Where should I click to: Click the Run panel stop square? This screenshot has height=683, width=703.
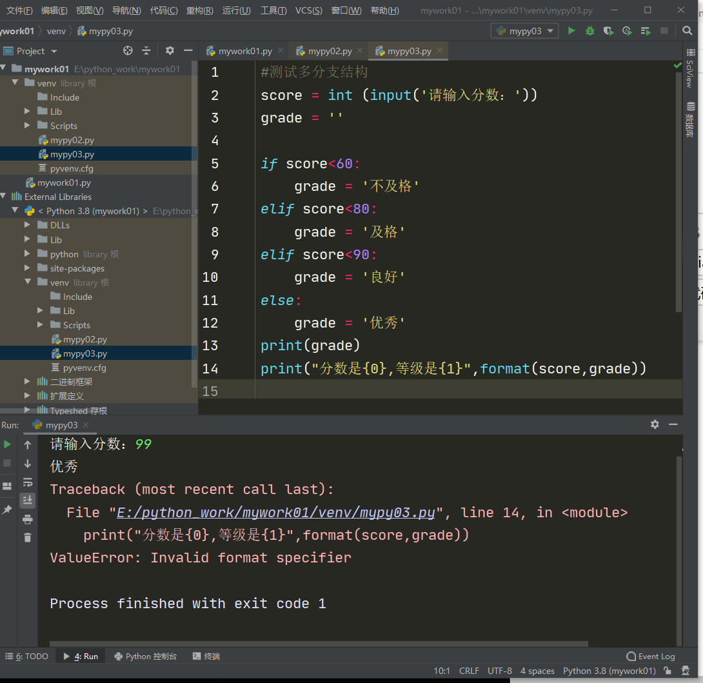[x=7, y=463]
